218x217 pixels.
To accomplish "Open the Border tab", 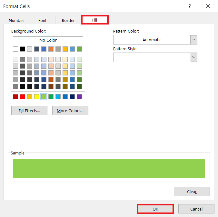I will [68, 20].
